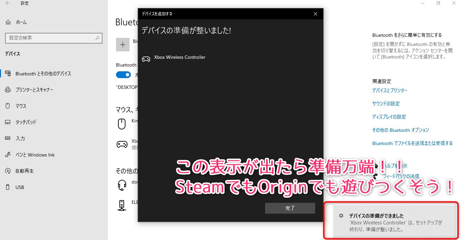Screen dimensions: 466x240
Task: Click the printer icon in sidebar
Action: click(x=8, y=90)
